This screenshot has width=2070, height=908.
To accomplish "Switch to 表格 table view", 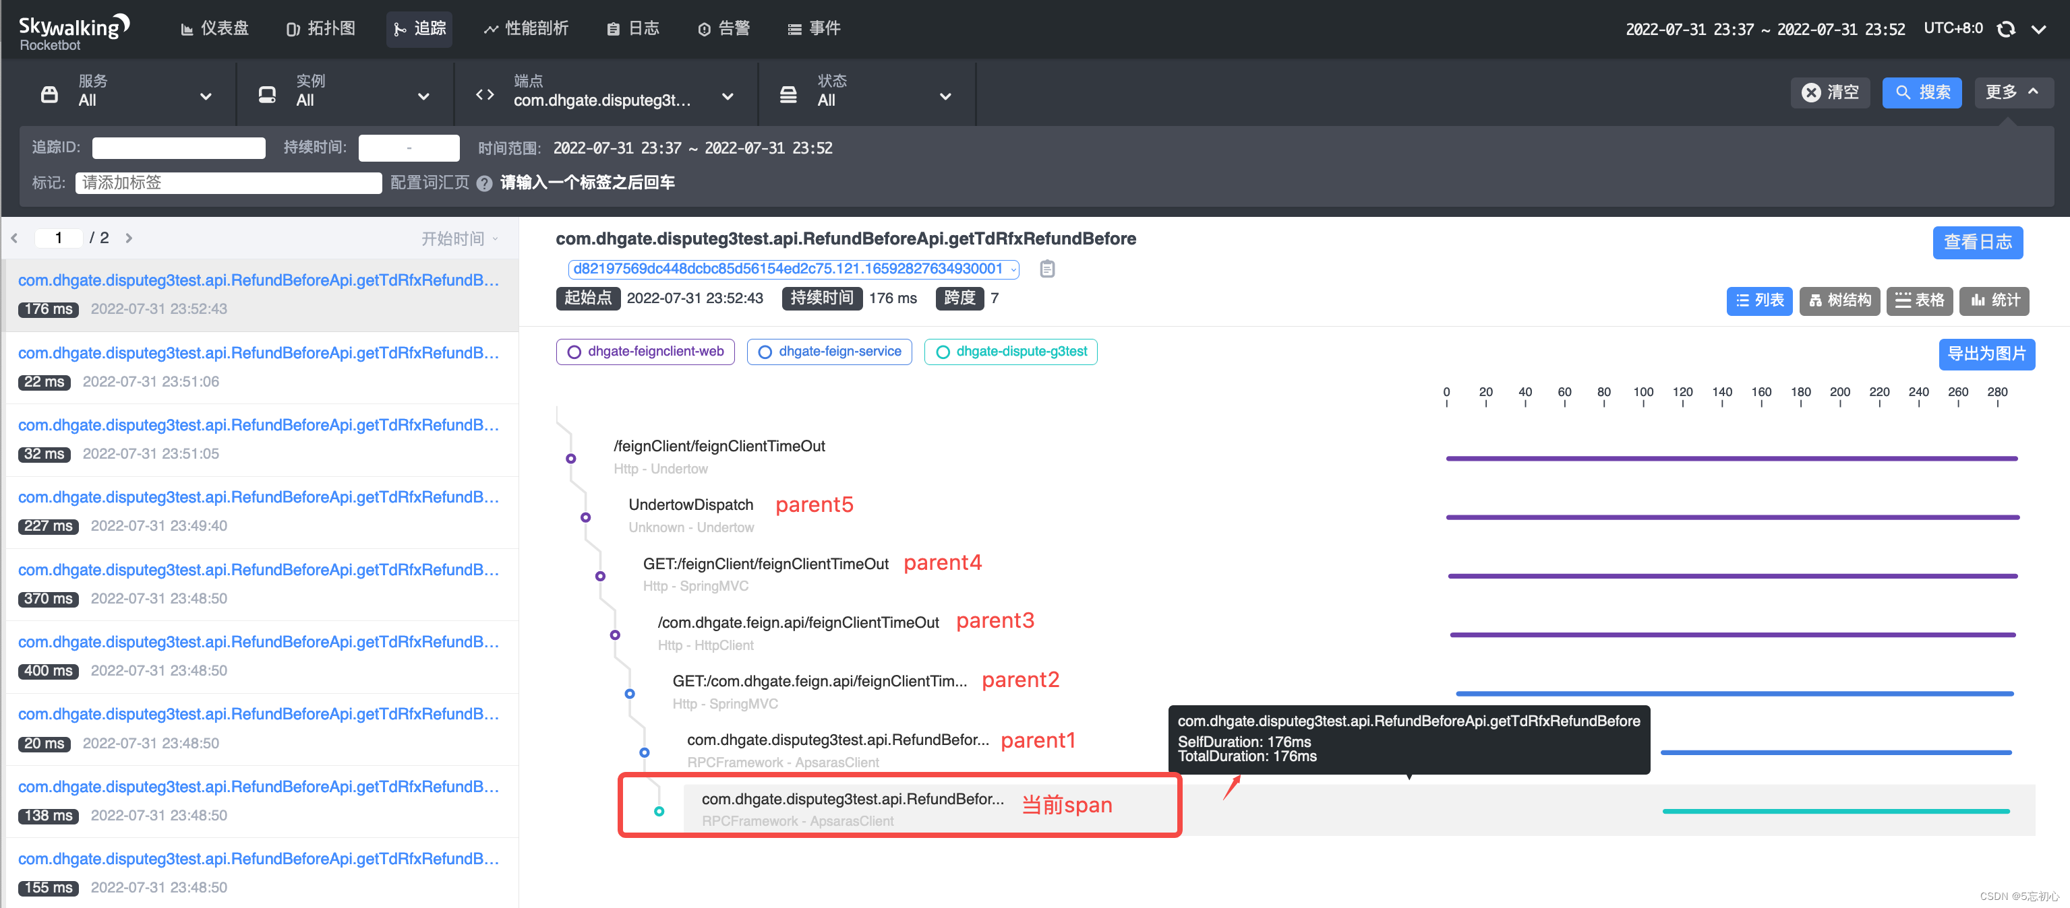I will click(x=1919, y=301).
